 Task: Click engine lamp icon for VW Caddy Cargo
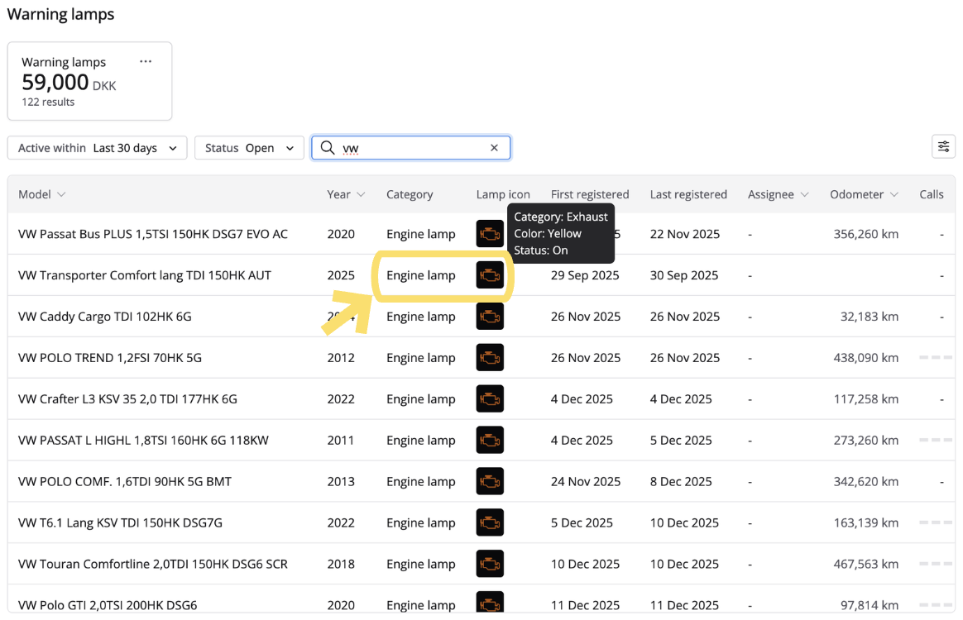pos(490,317)
